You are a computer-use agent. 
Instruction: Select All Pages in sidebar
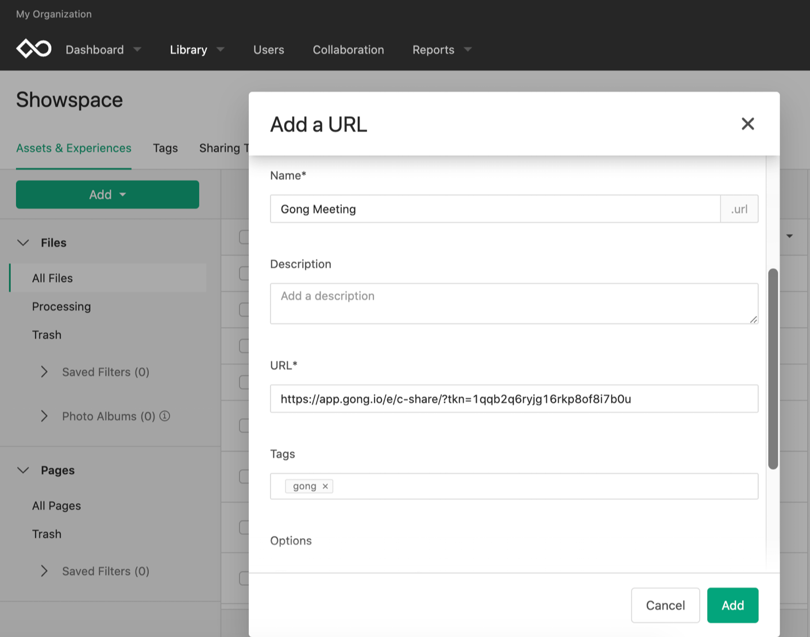click(56, 505)
